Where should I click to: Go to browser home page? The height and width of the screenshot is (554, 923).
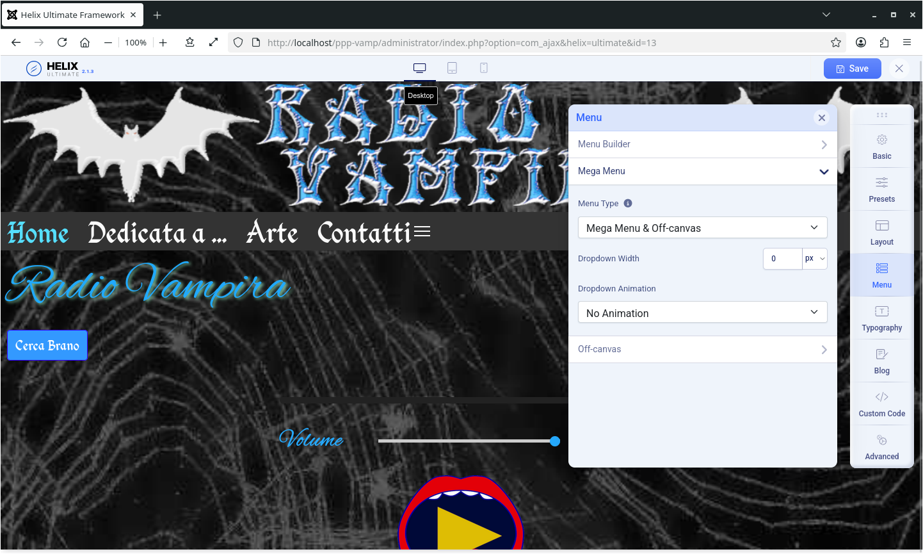[x=84, y=42]
